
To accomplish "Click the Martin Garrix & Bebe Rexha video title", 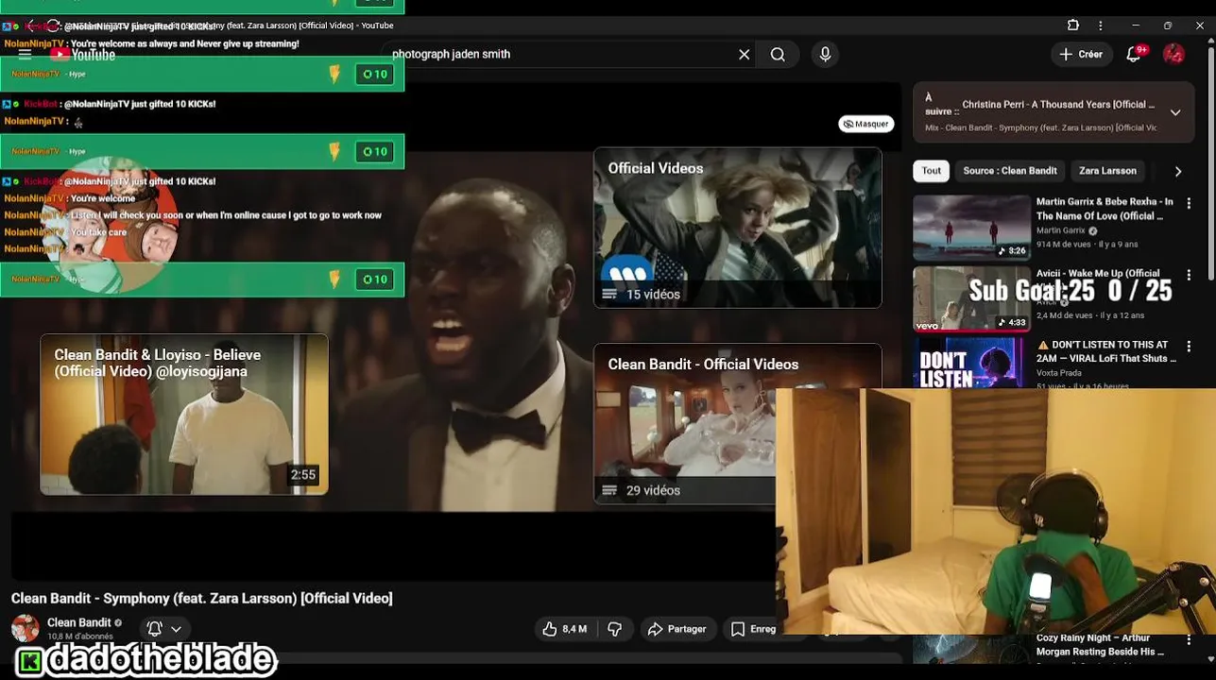I will click(x=1105, y=209).
